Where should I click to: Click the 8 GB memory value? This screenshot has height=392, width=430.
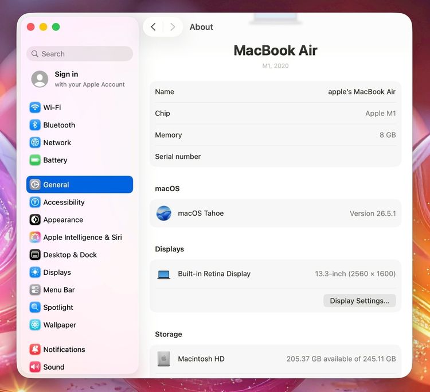click(x=388, y=135)
